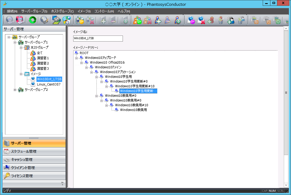Click the delete host group icon
Screen dimensions: 291x195
tap(148, 20)
